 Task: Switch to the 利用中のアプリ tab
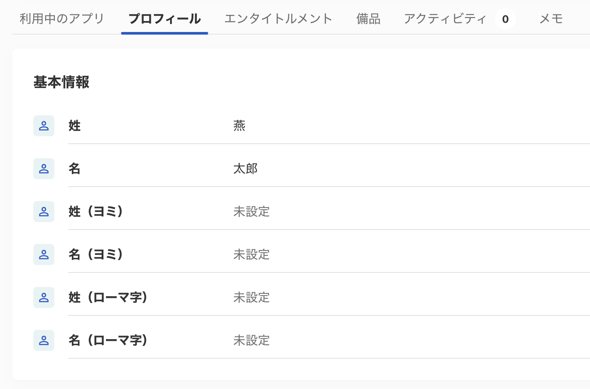[x=62, y=19]
